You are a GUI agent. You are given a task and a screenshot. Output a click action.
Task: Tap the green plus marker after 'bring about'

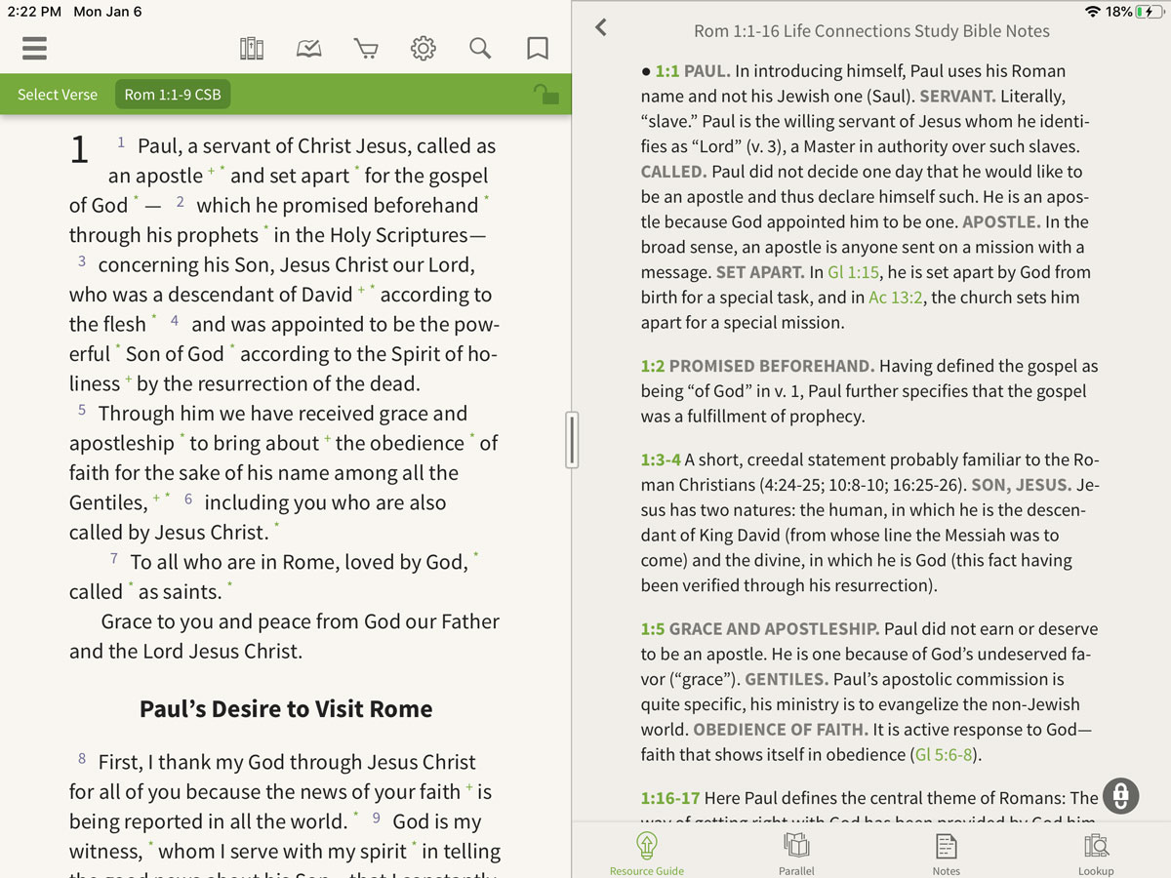click(328, 440)
